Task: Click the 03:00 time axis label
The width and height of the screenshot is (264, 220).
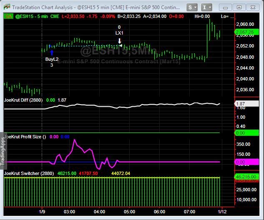Action: click(x=69, y=212)
